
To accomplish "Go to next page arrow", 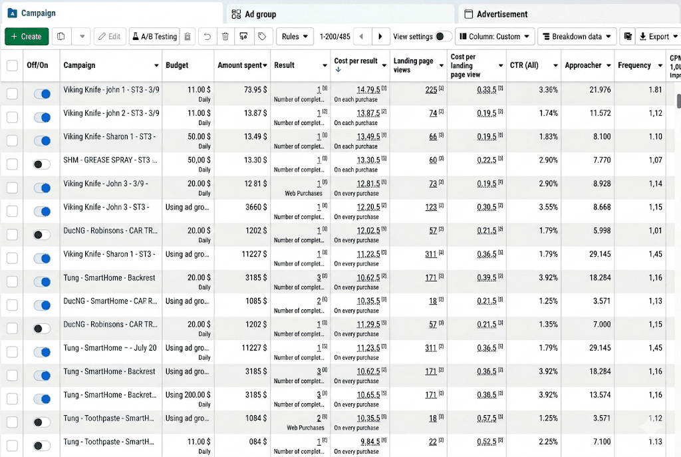I will 380,37.
